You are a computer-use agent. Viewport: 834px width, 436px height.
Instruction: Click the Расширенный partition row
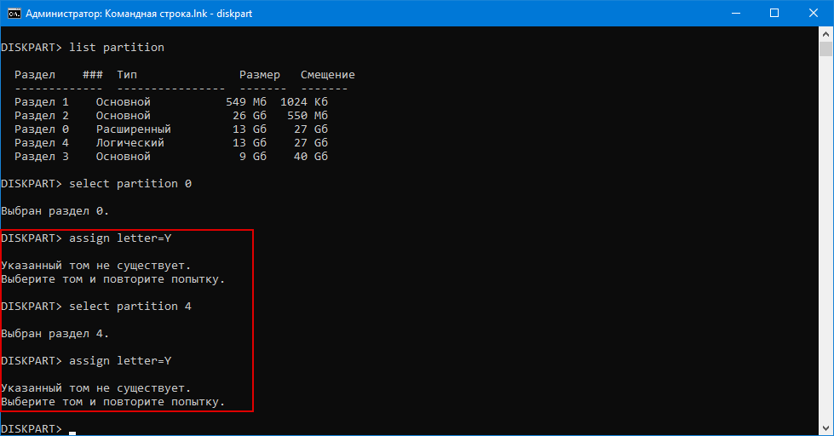pos(170,129)
